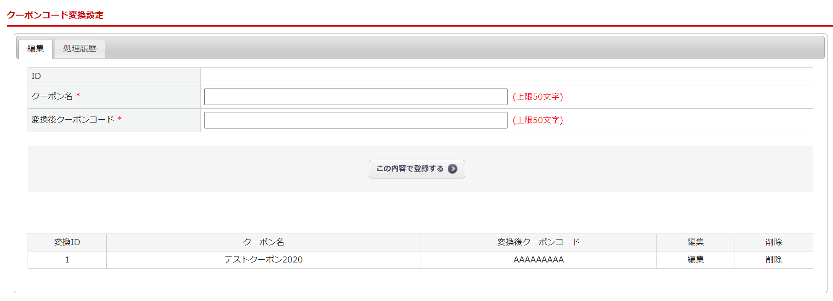Focus the クーポン名 input field

(355, 97)
